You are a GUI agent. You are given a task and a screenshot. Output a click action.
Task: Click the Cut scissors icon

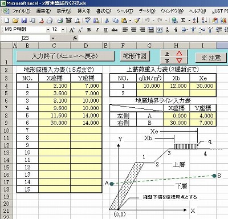coord(107,20)
